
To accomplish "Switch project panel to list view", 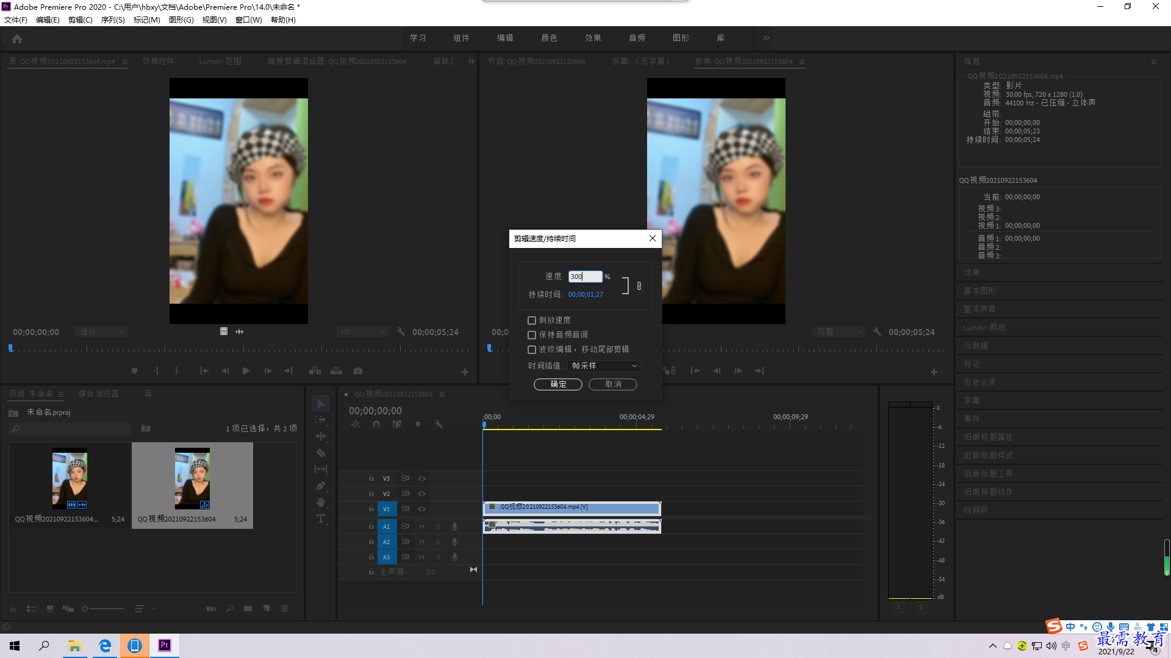I will click(x=32, y=608).
